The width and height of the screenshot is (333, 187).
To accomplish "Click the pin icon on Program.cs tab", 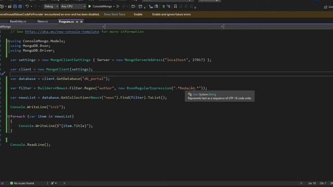I will (x=77, y=22).
